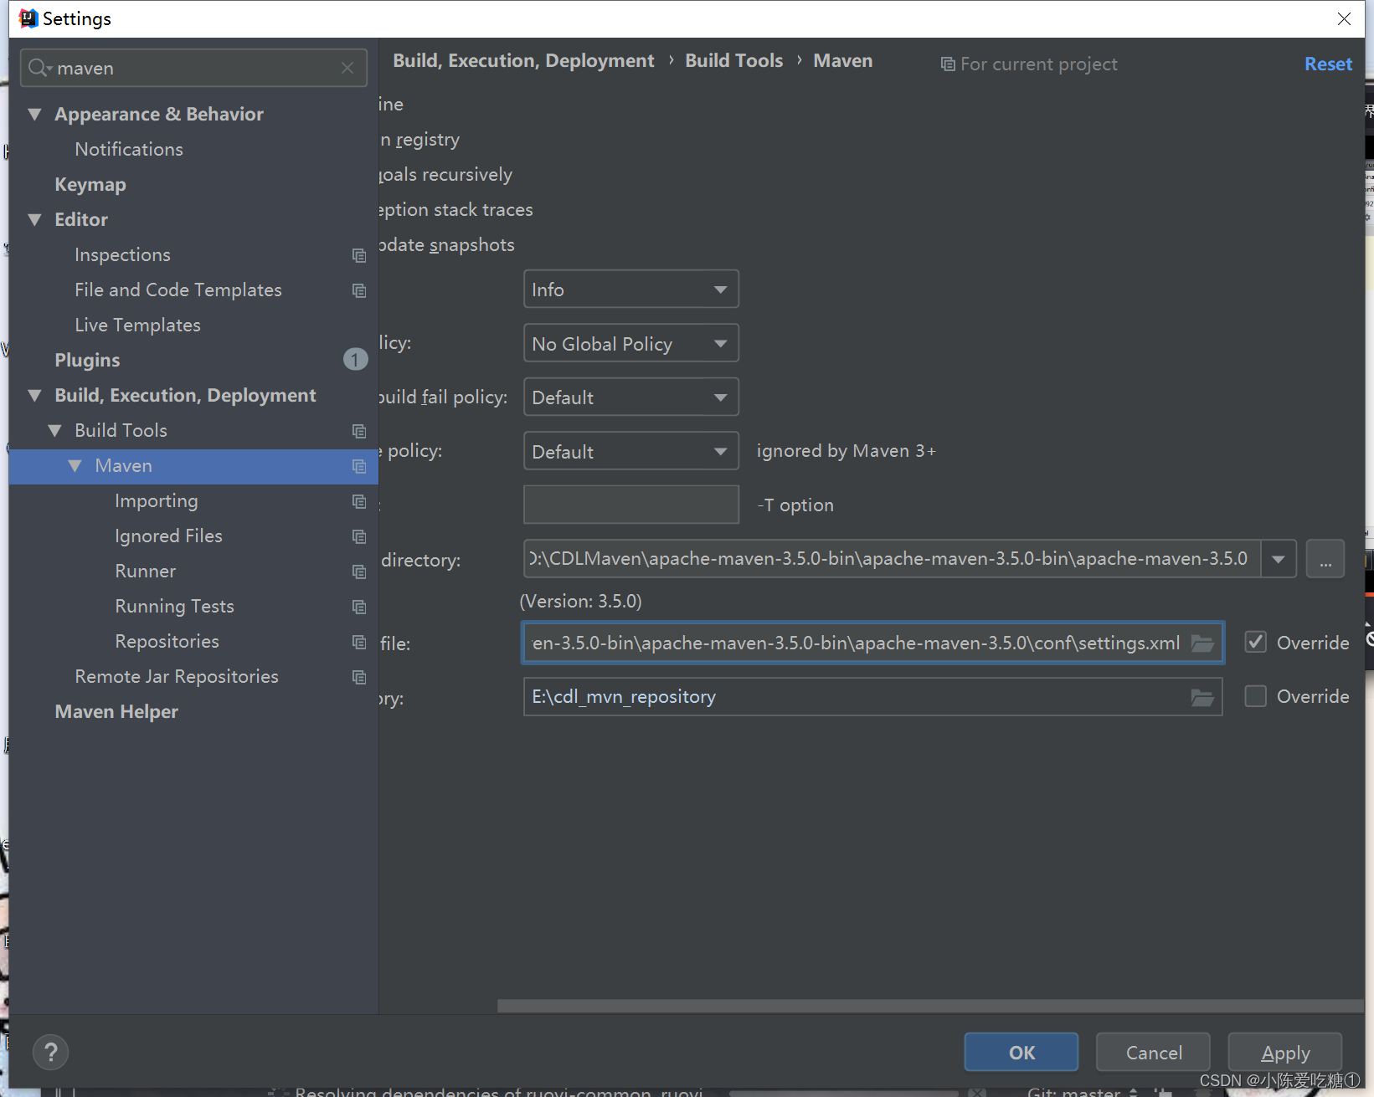Click the empty Thread count -T option field
Screen dimensions: 1374x1097
[x=631, y=505]
